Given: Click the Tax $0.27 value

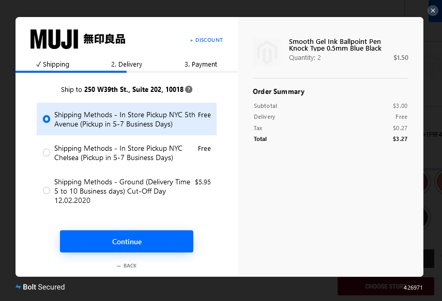Looking at the screenshot, I should coord(400,128).
